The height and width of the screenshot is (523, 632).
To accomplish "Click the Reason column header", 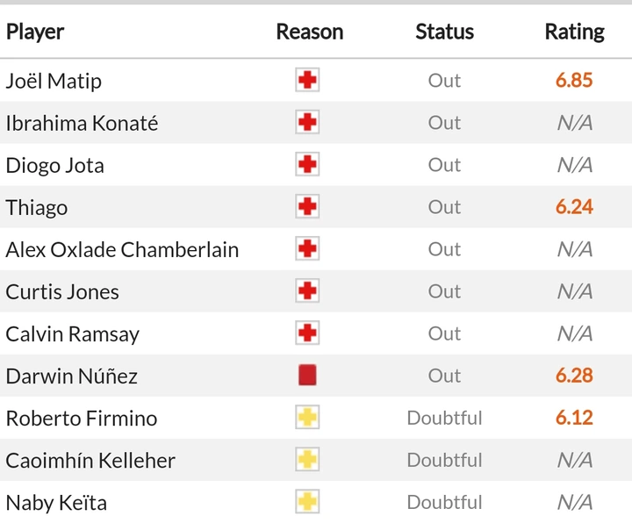I will point(309,32).
